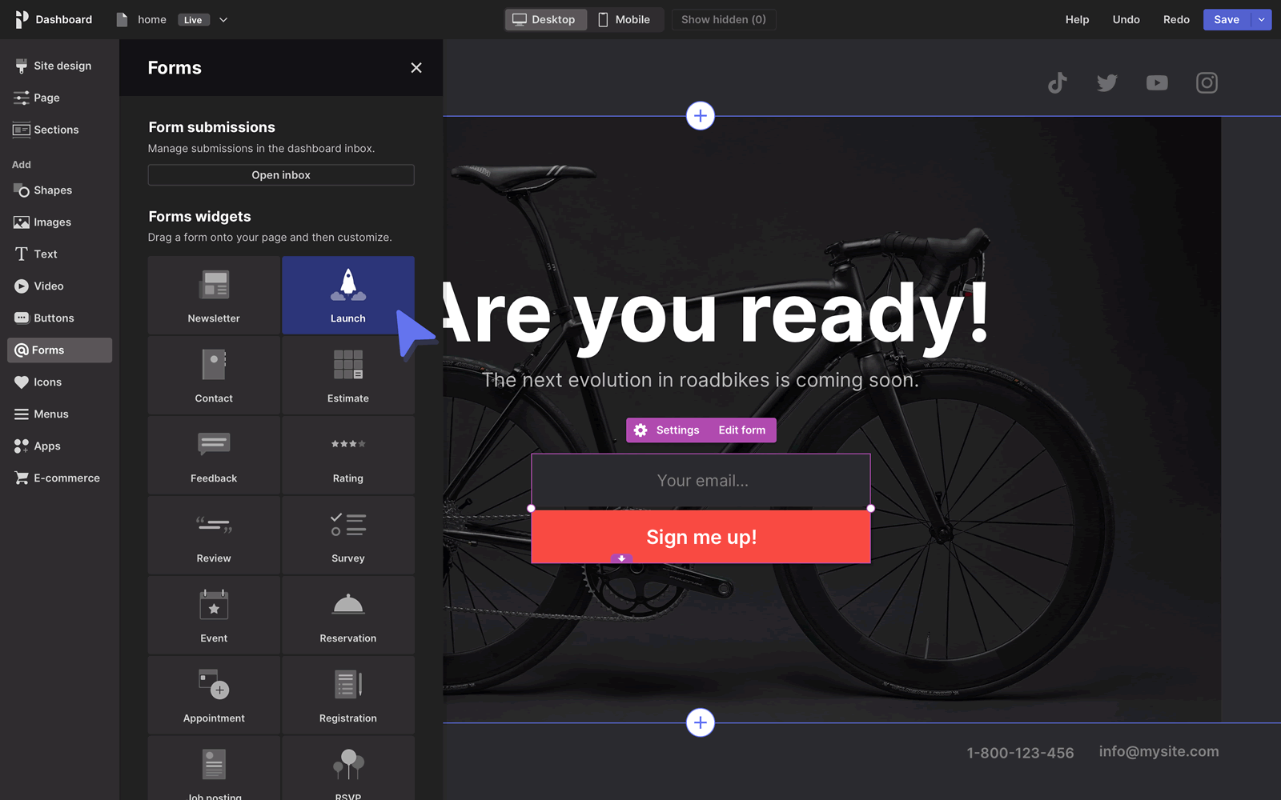The width and height of the screenshot is (1281, 800).
Task: Add a section below the hero
Action: pyautogui.click(x=701, y=723)
